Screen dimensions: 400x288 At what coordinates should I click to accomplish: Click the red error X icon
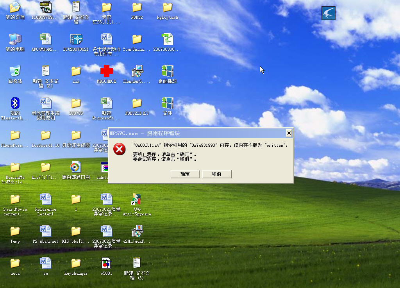(x=120, y=149)
